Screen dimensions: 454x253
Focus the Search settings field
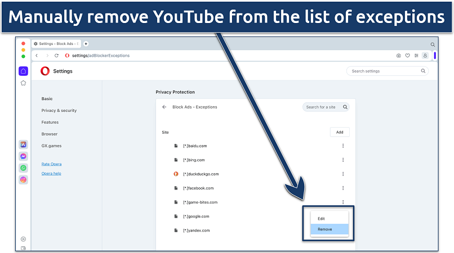point(388,71)
